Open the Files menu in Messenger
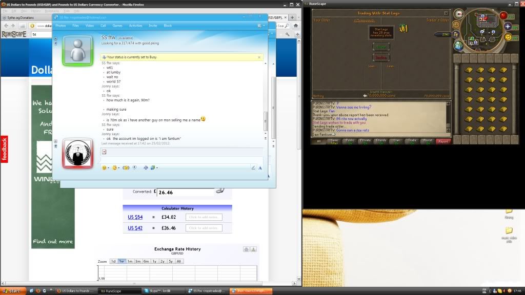The width and height of the screenshot is (525, 295). pos(76,26)
